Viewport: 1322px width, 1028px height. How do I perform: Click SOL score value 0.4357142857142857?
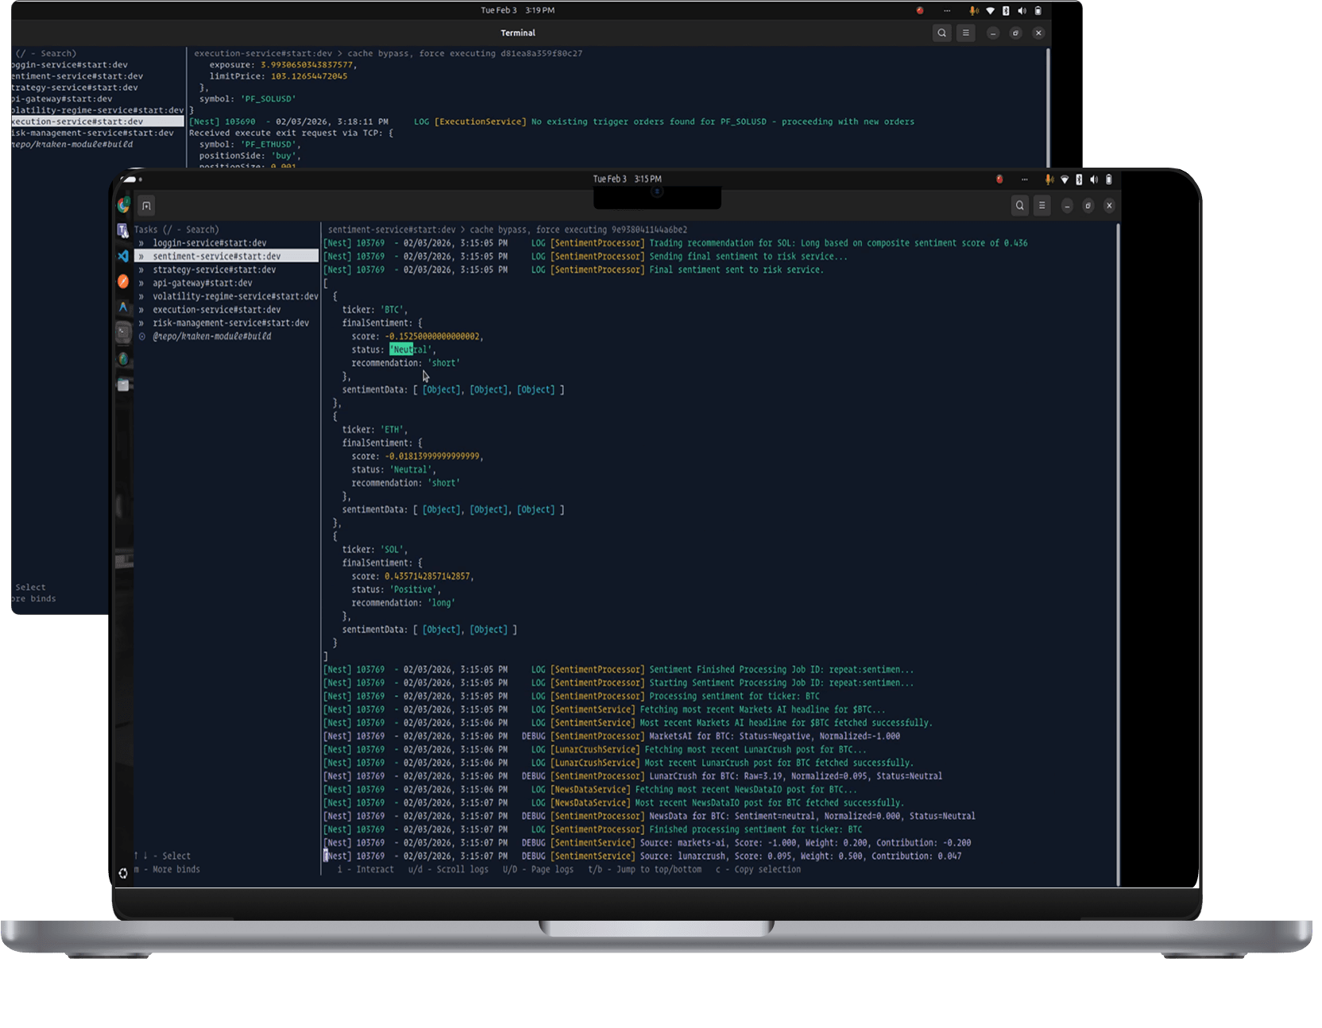tap(428, 577)
